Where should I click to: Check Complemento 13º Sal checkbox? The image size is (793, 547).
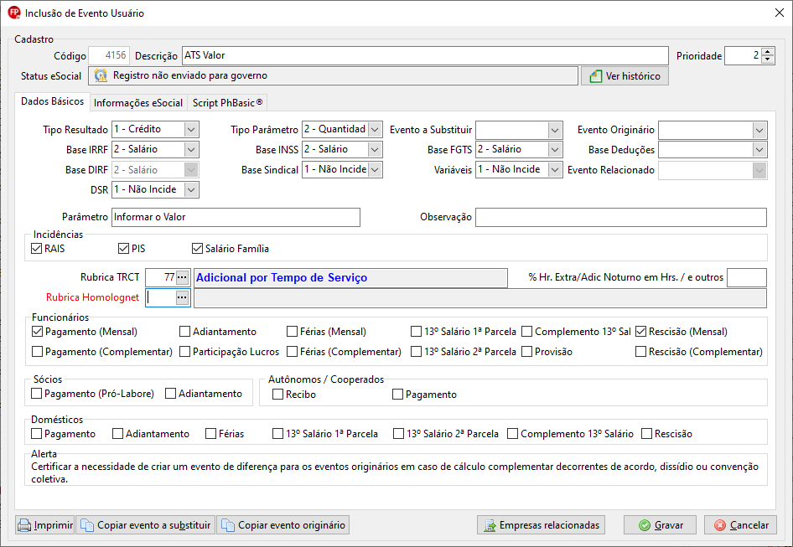(527, 332)
